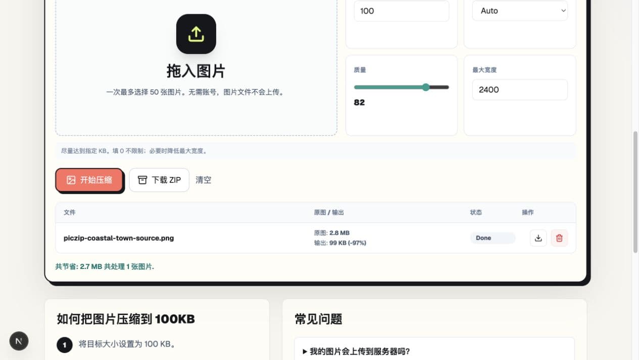The height and width of the screenshot is (360, 639).
Task: Click the 最大宽度 field showing 2400
Action: click(x=520, y=89)
